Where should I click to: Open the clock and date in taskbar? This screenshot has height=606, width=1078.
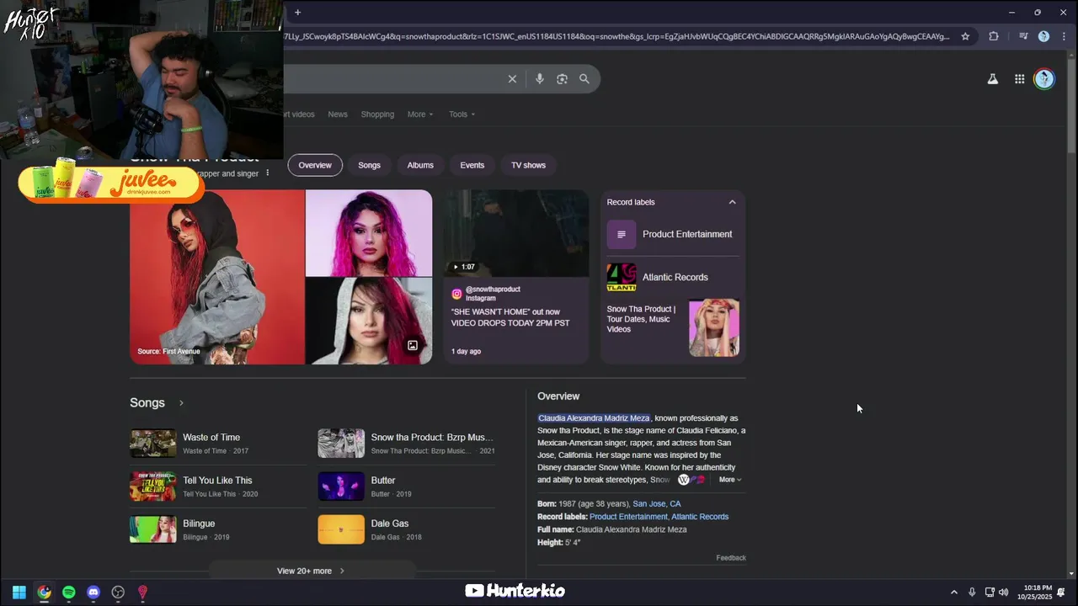pos(1034,593)
